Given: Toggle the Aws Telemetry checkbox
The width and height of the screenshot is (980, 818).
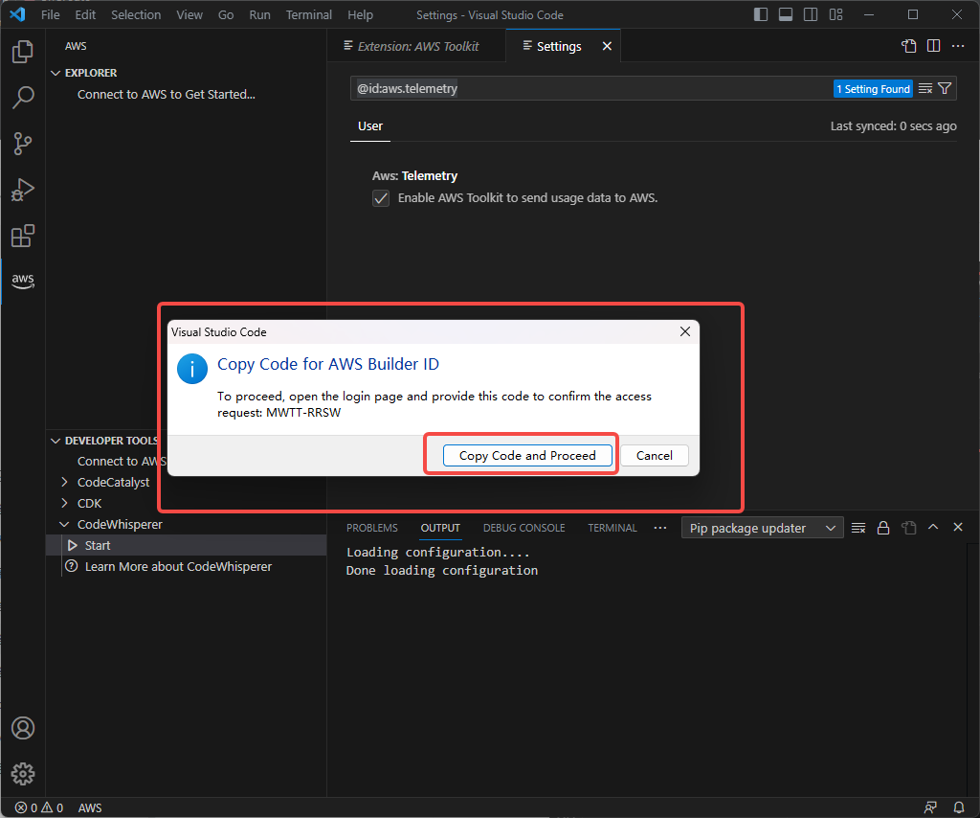Looking at the screenshot, I should click(381, 198).
